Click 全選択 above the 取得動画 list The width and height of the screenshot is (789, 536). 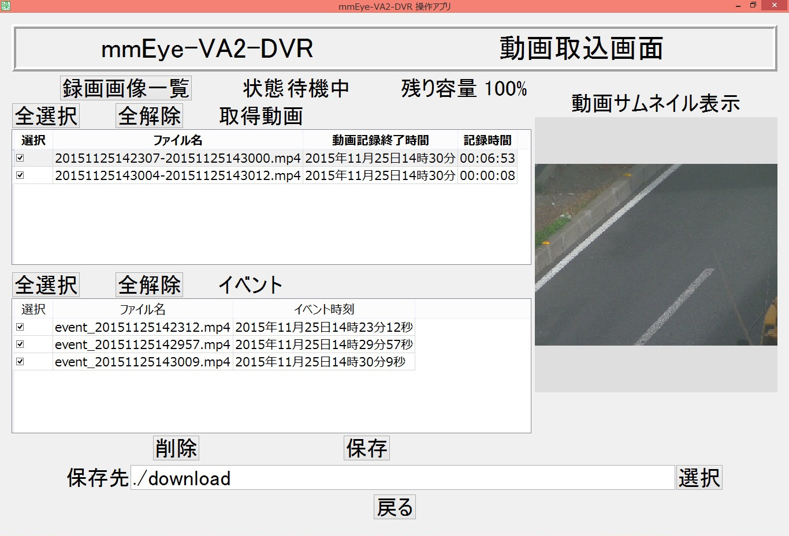[46, 115]
